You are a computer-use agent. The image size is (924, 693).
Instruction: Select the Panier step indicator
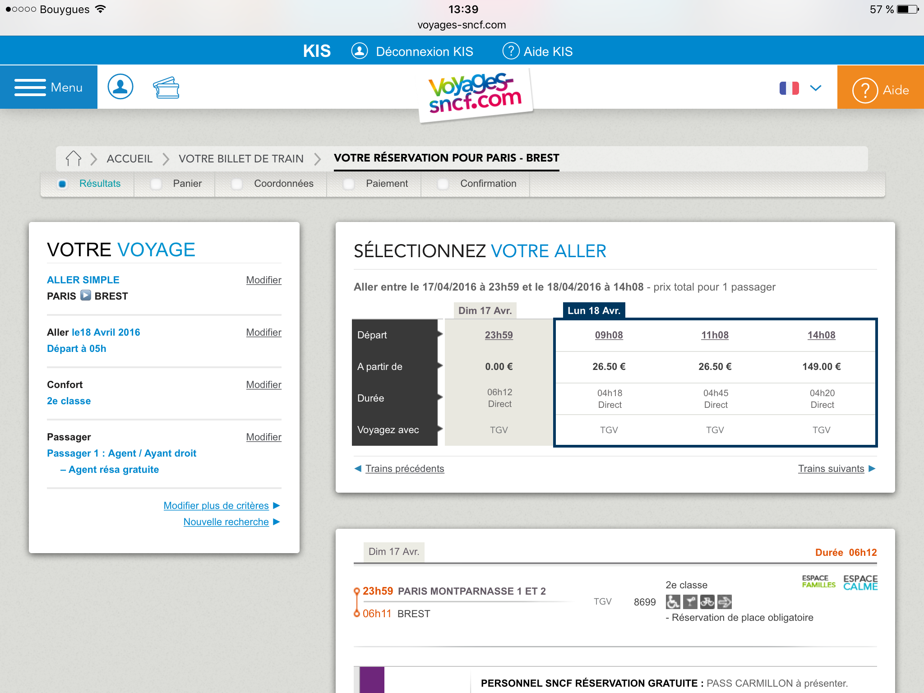(156, 184)
